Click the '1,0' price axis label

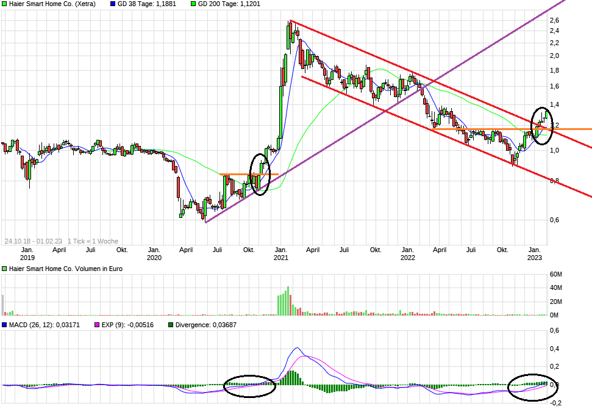coord(555,150)
